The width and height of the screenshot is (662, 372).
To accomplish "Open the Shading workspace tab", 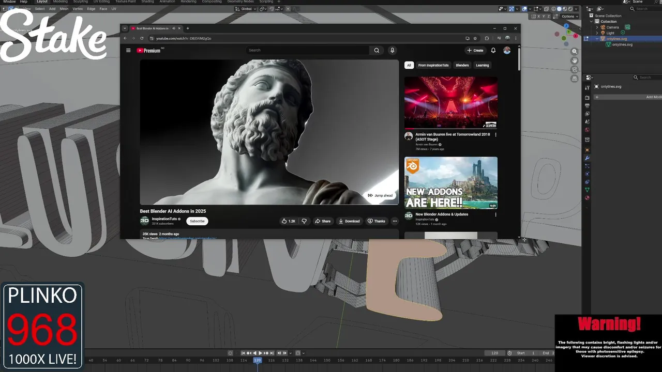I will (x=147, y=2).
